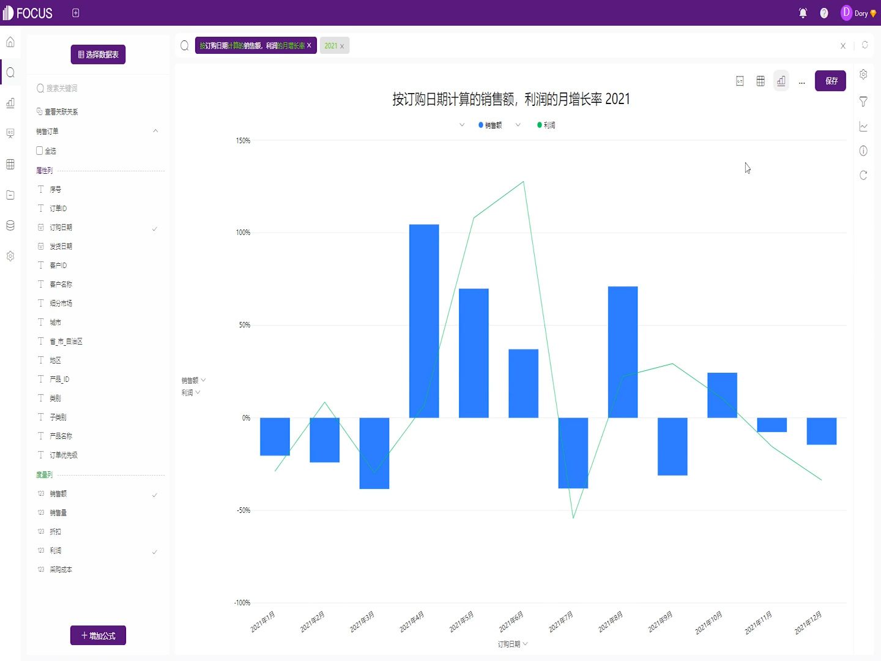Click the undo/reset arrow on right panel
881x661 pixels.
863,176
